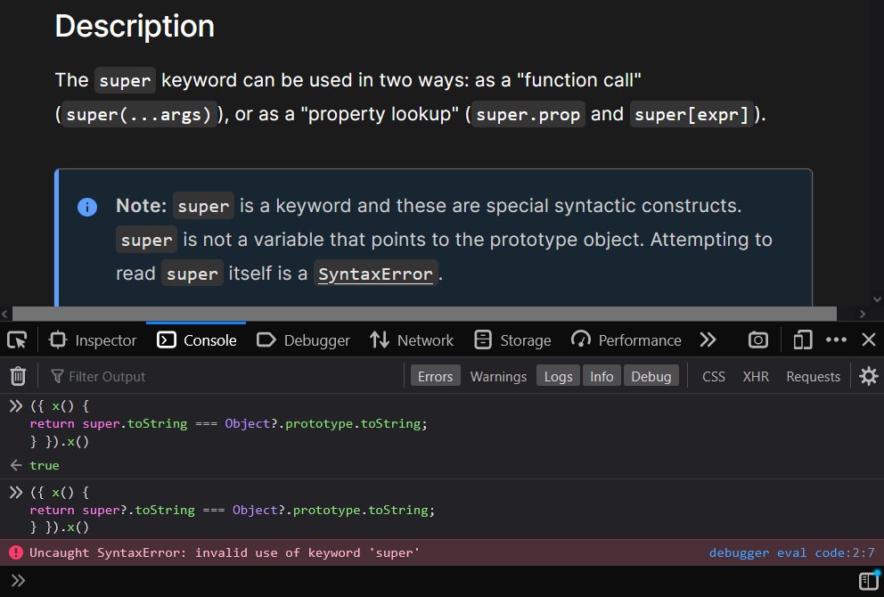Click the Filter Output input field

(x=223, y=376)
